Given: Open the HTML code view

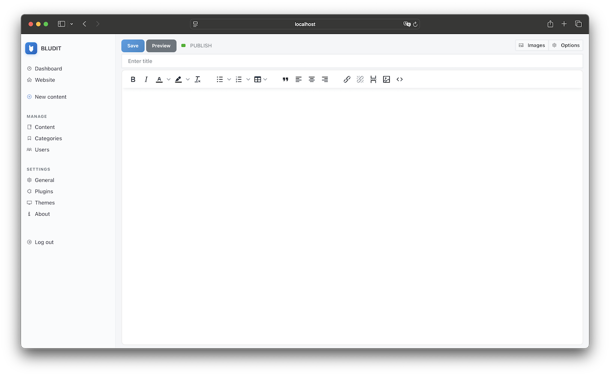Looking at the screenshot, I should [399, 79].
